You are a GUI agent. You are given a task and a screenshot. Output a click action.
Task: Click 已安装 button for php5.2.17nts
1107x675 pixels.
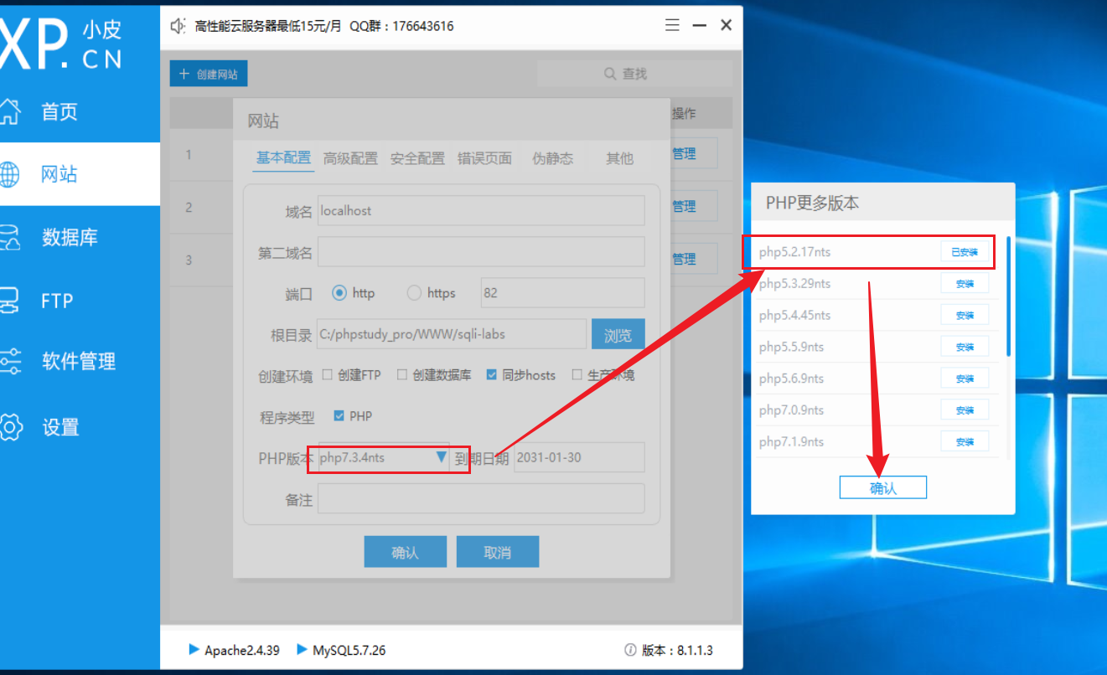click(x=965, y=252)
